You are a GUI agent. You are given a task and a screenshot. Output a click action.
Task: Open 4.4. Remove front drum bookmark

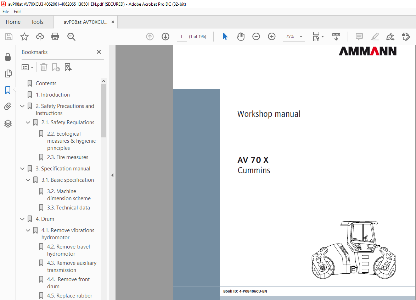click(68, 283)
